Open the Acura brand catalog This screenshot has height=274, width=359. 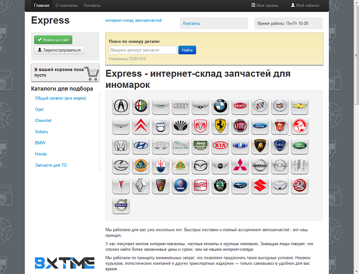[x=121, y=106]
